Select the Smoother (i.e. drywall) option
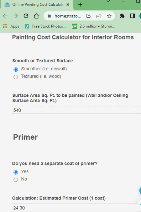Screen dimensions: 141x212 16,69
